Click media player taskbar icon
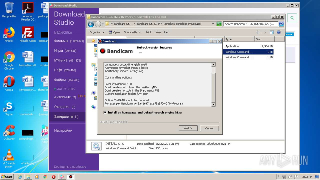Viewport: 320px width, 180px height. 37,177
